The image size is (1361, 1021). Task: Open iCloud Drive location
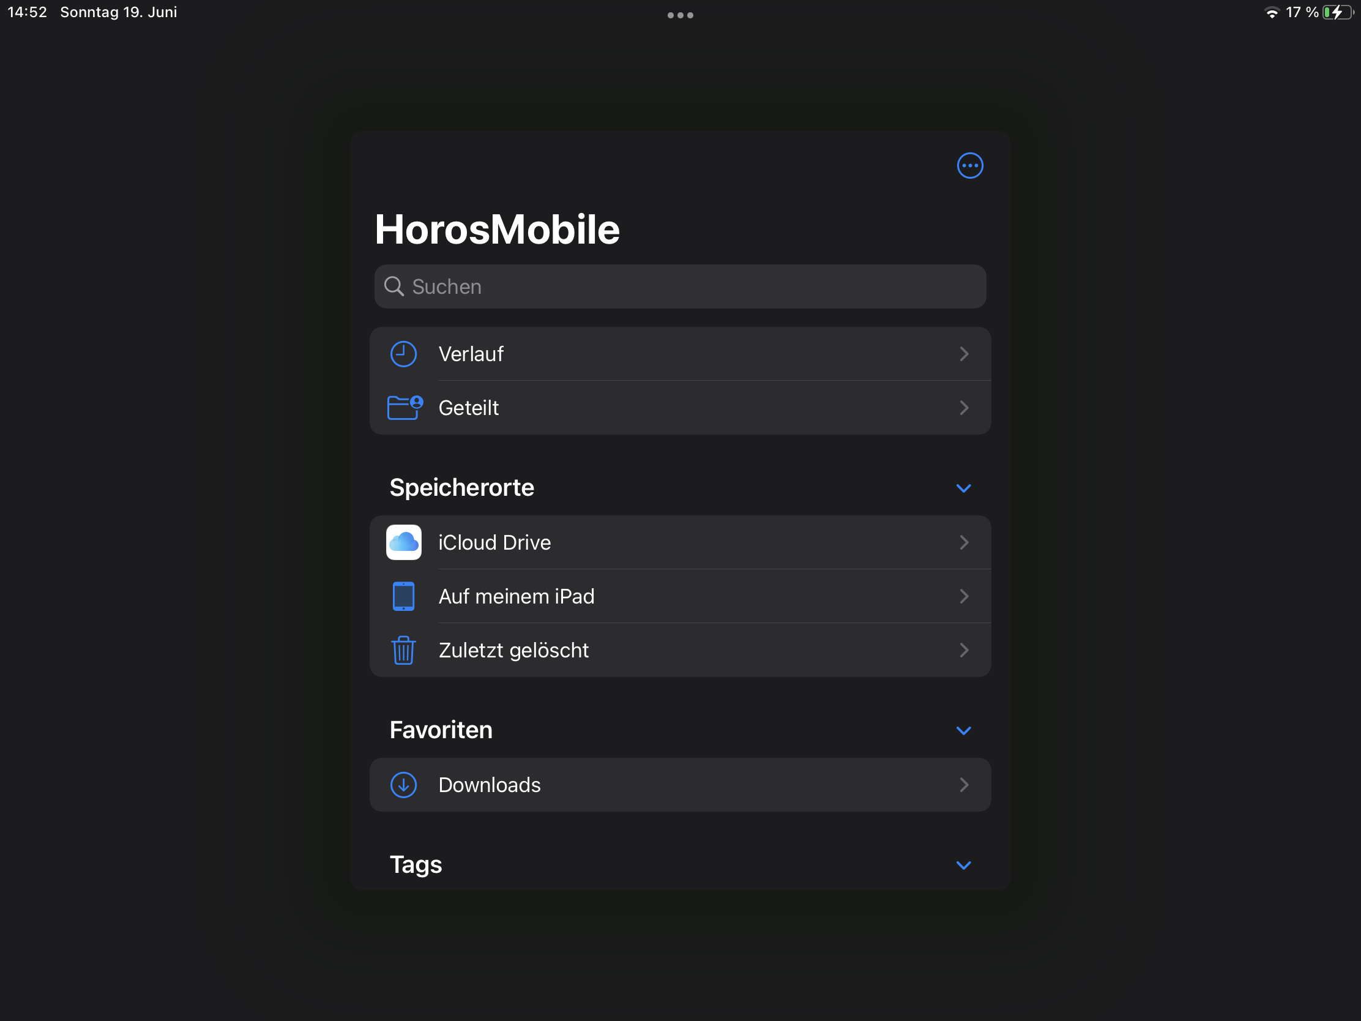(680, 542)
